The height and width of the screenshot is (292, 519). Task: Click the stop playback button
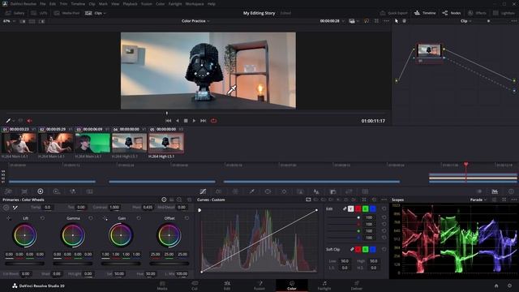point(186,121)
